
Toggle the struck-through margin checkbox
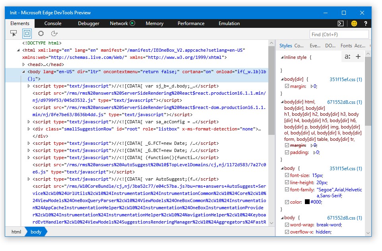287,145
